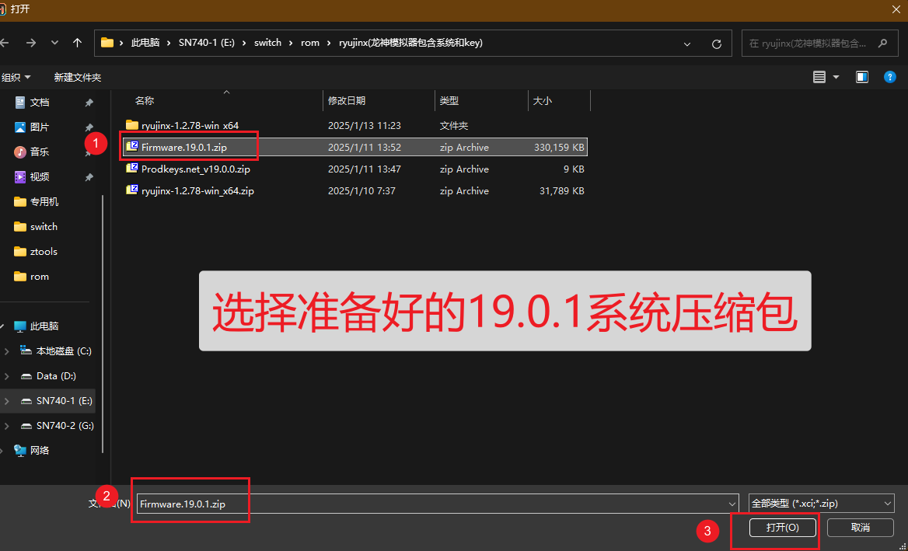Viewport: 908px width, 551px height.
Task: Select 此电脑 in the address breadcrumb
Action: [145, 43]
